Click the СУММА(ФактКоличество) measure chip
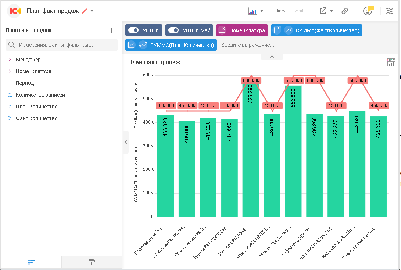This screenshot has width=401, height=270. tap(316, 30)
